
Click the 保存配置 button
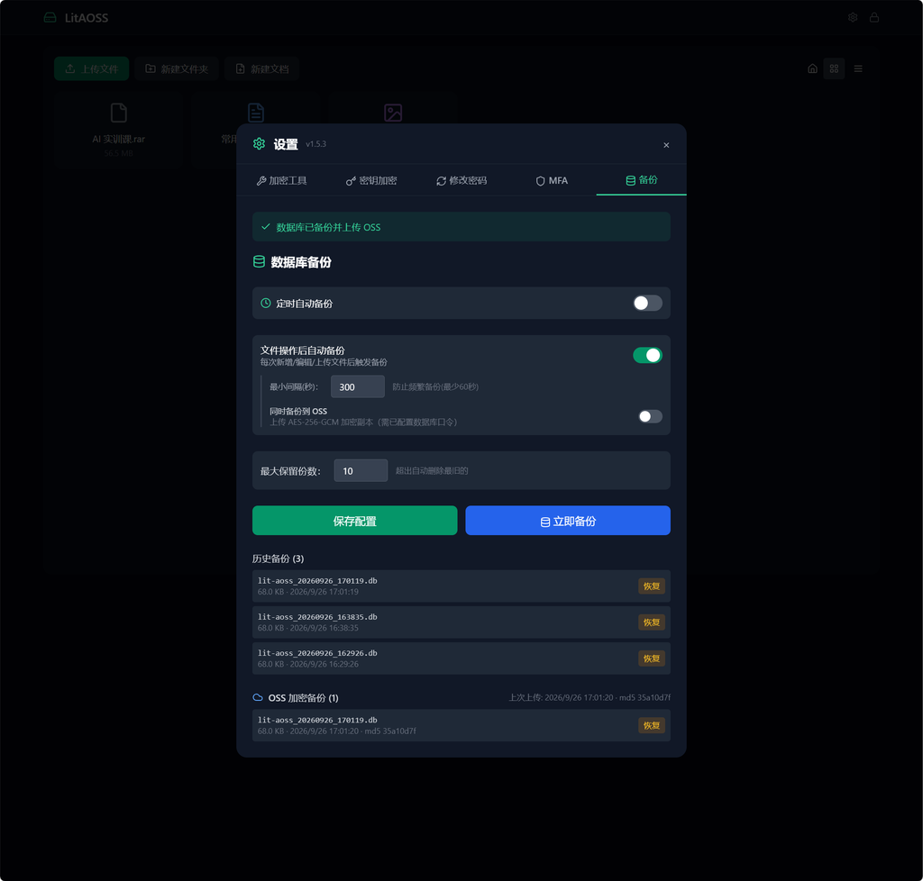(355, 521)
